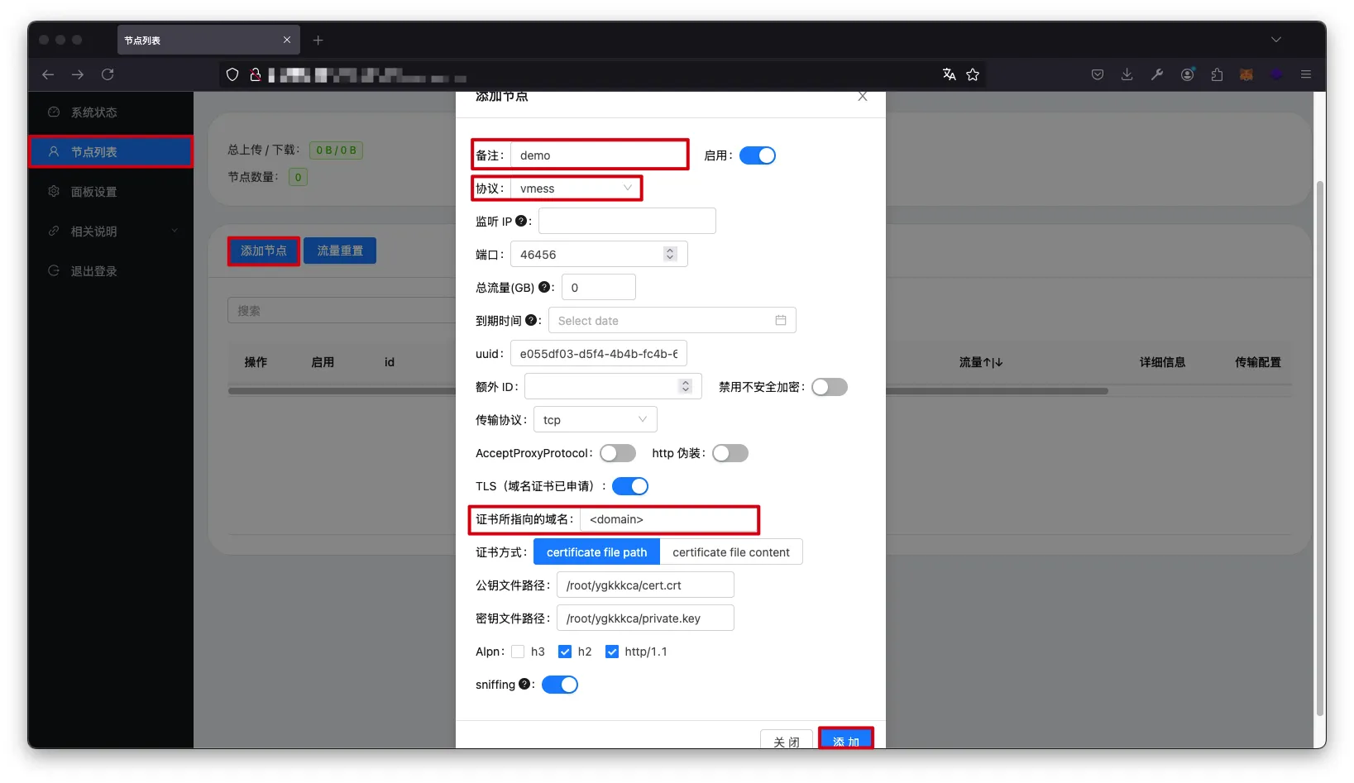Switch to certificate file content tab
1354x783 pixels.
pyautogui.click(x=730, y=552)
